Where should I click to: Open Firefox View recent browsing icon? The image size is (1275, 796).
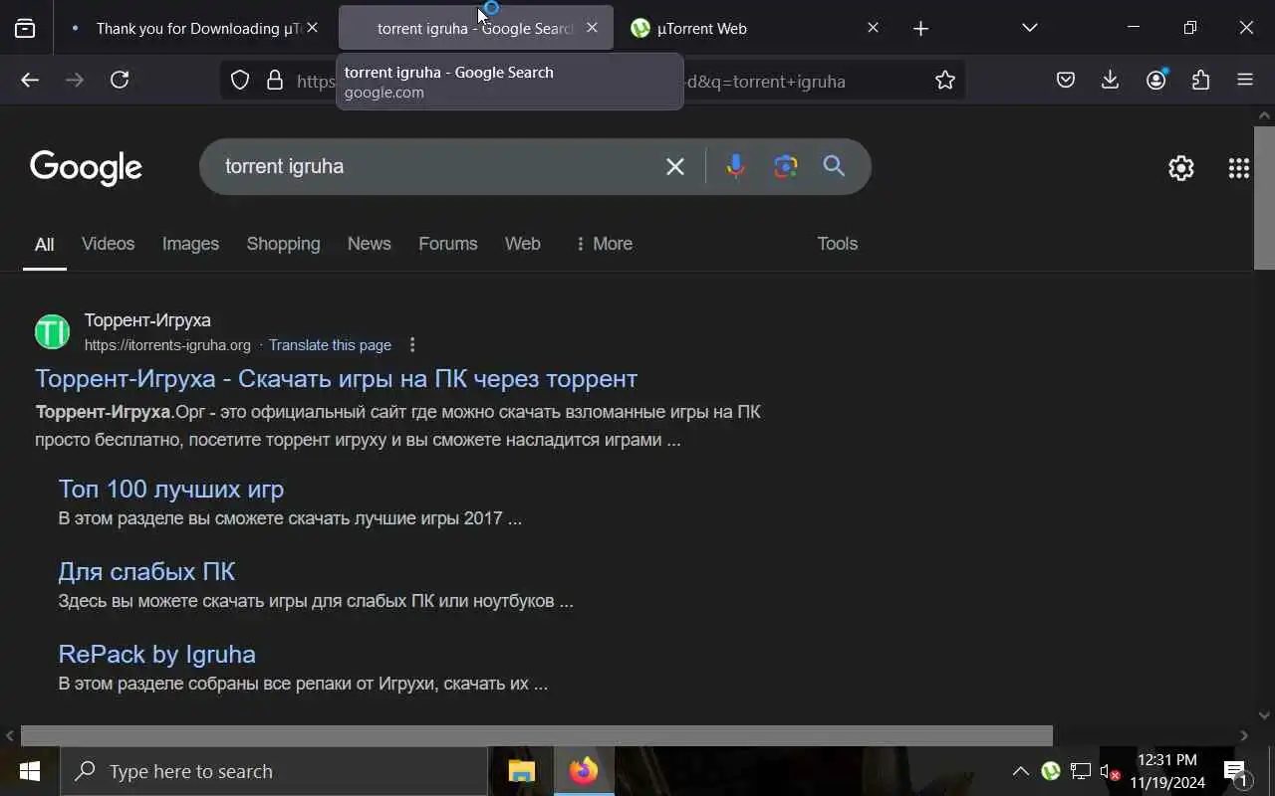click(x=25, y=29)
